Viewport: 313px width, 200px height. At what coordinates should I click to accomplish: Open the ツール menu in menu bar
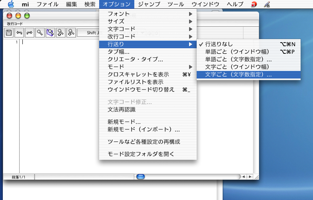tap(175, 4)
